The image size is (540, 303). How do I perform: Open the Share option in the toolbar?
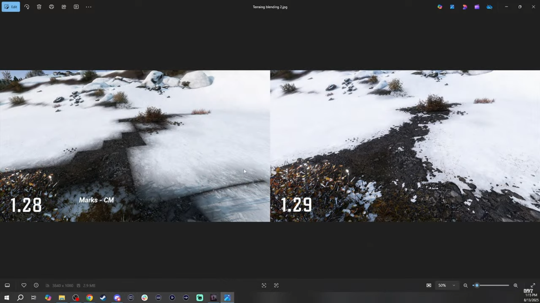[x=64, y=7]
